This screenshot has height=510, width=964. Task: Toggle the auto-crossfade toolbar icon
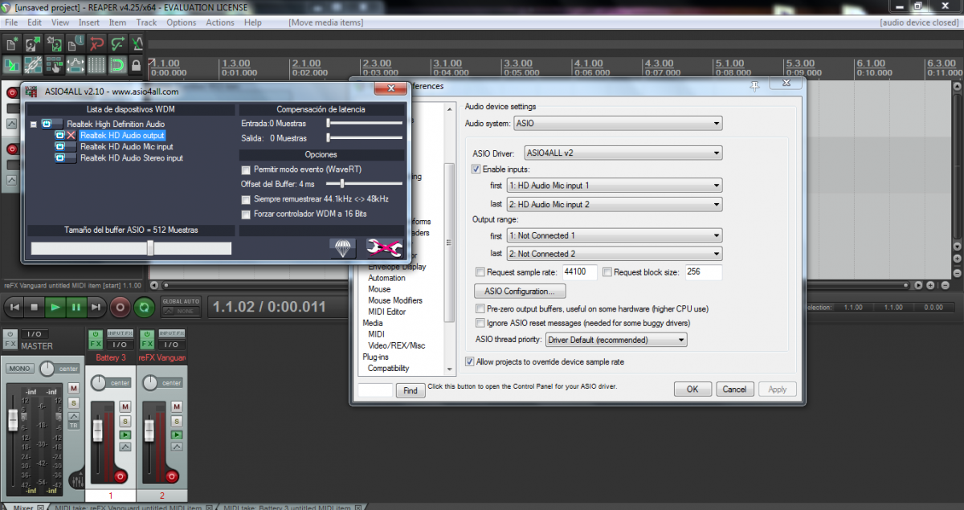tap(13, 64)
